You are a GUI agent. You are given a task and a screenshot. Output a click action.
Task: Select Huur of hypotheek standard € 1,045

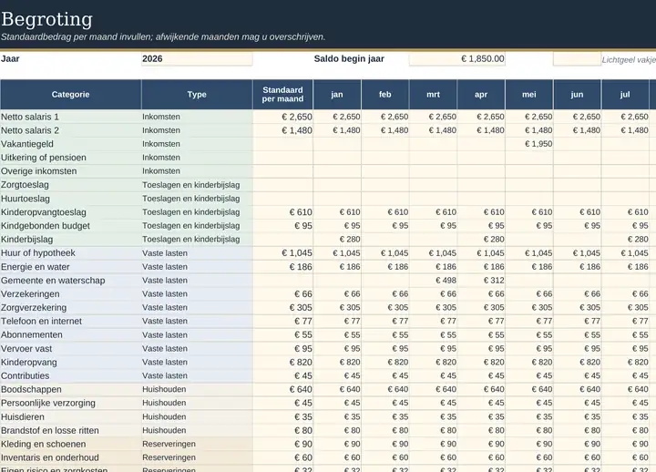282,253
